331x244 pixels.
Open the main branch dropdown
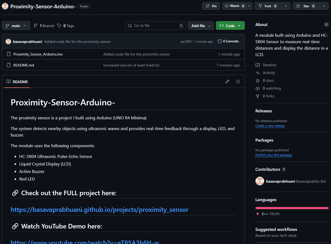pos(16,26)
